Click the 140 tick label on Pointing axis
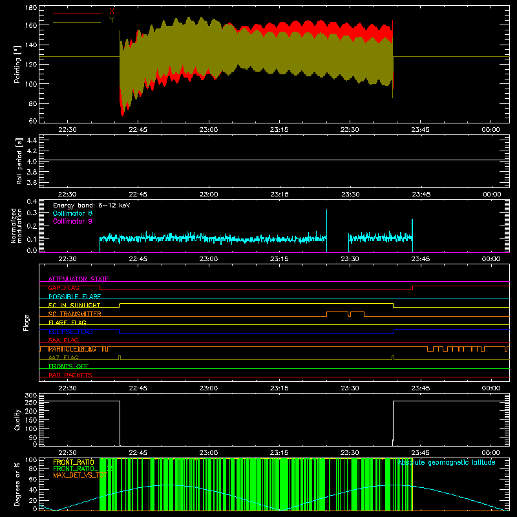517x517 pixels. pos(31,45)
